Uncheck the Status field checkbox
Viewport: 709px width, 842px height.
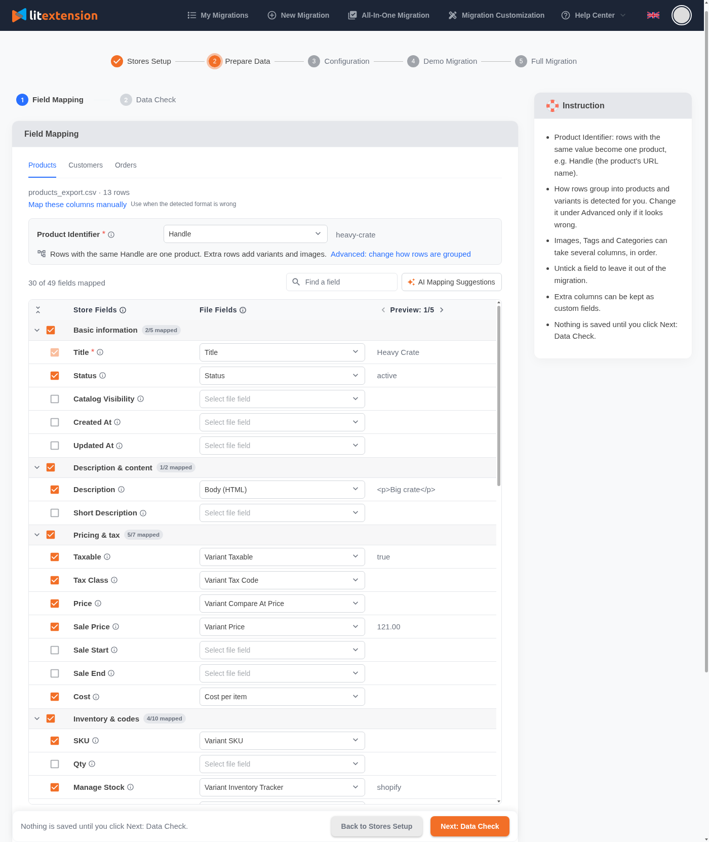(55, 376)
